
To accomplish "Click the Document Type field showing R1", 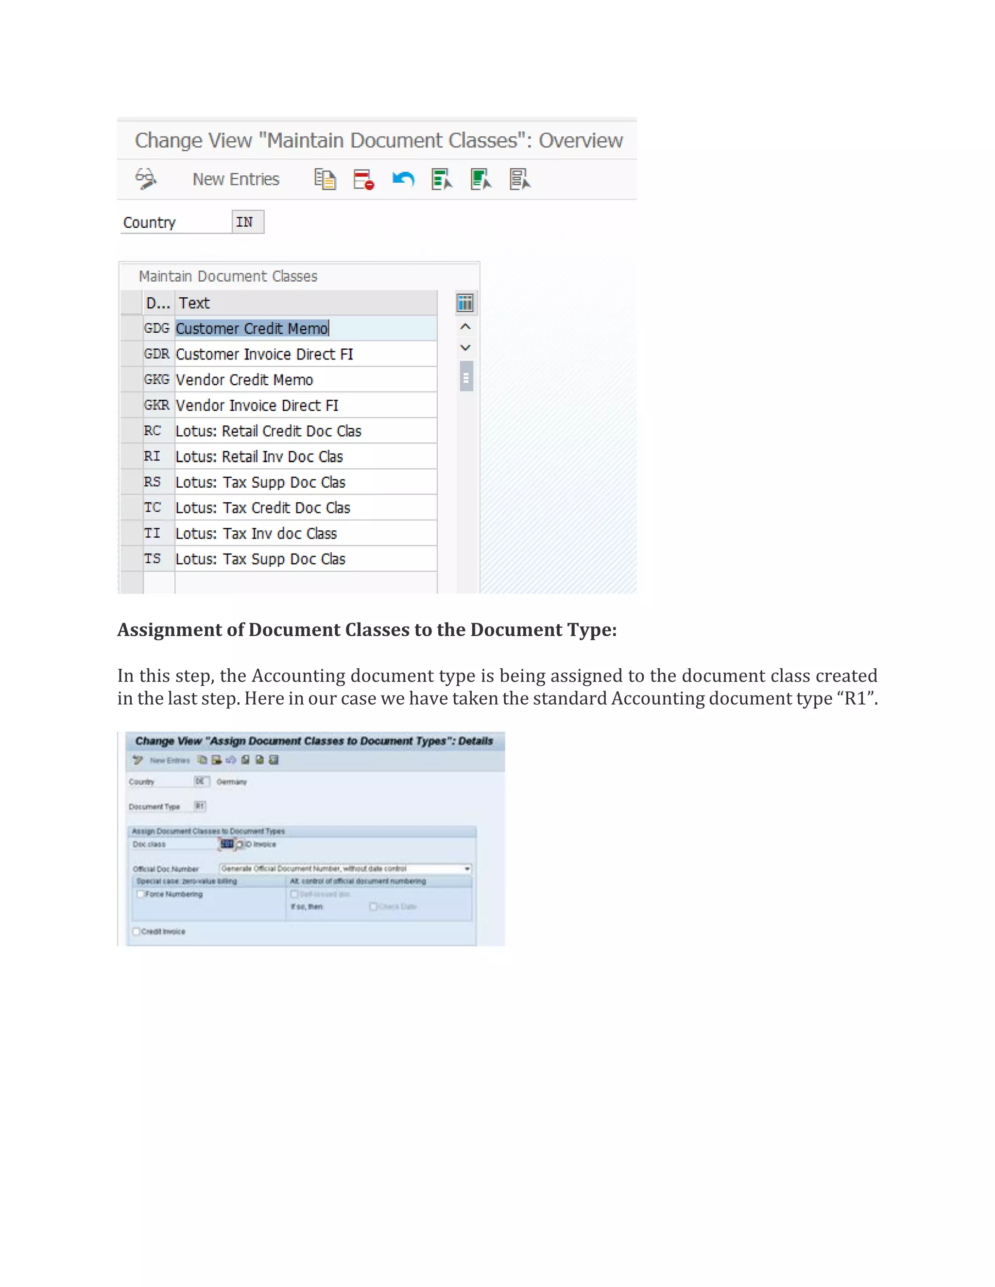I will coord(200,806).
